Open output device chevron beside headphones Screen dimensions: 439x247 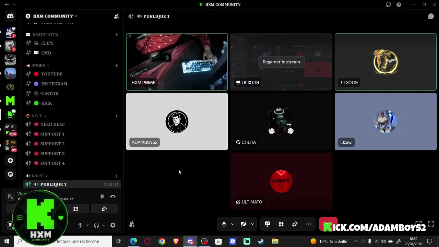click(103, 225)
